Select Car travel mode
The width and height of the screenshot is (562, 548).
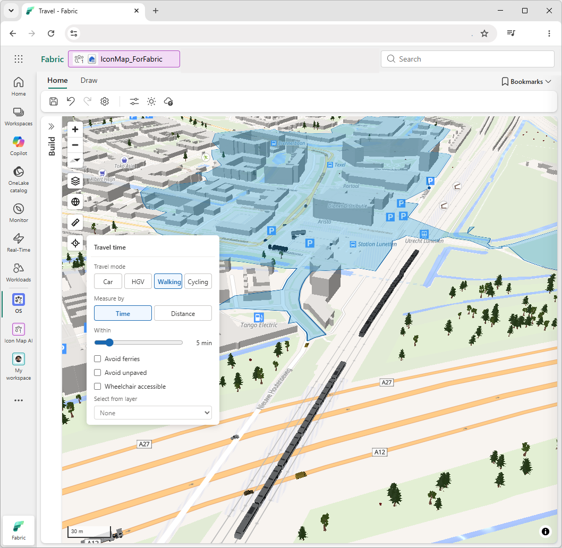108,281
